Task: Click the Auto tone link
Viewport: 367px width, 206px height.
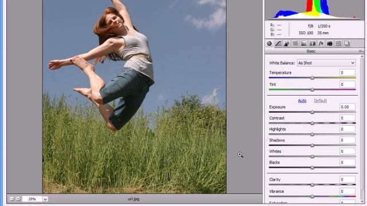Action: coord(302,101)
